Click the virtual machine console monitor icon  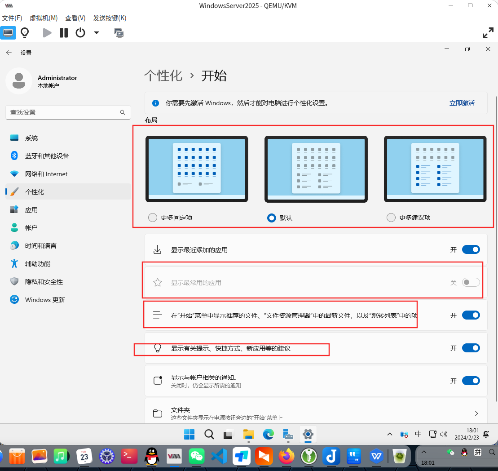pos(8,33)
